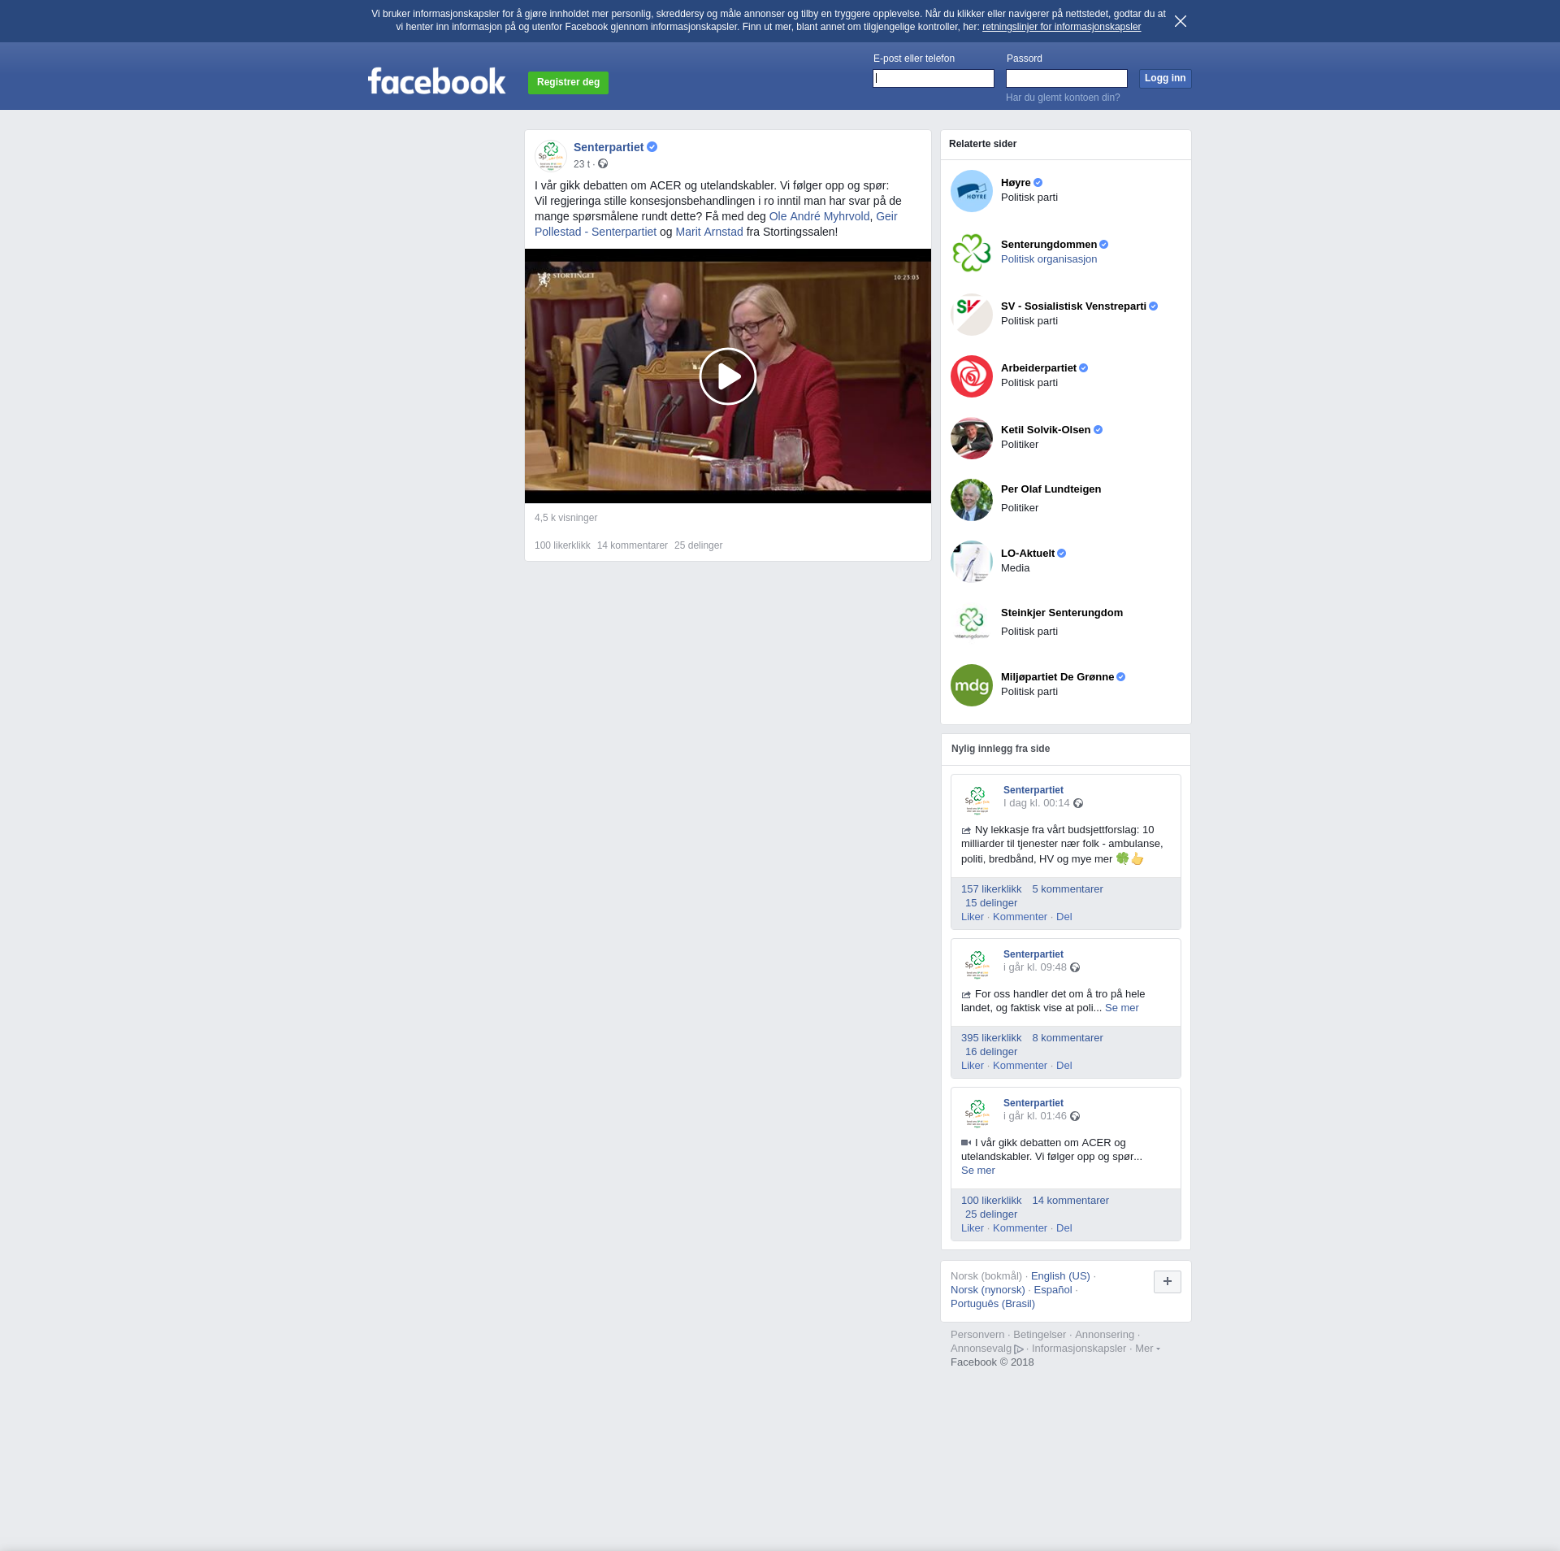
Task: Open the Senterungdommen page name
Action: point(1049,245)
